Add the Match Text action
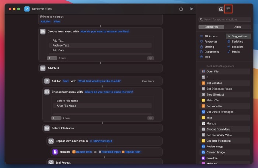Screen dimensions: 258x168 coord(225,100)
